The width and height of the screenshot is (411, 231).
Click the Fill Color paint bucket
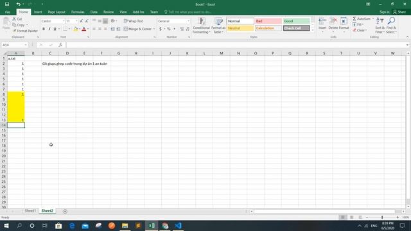click(x=76, y=29)
